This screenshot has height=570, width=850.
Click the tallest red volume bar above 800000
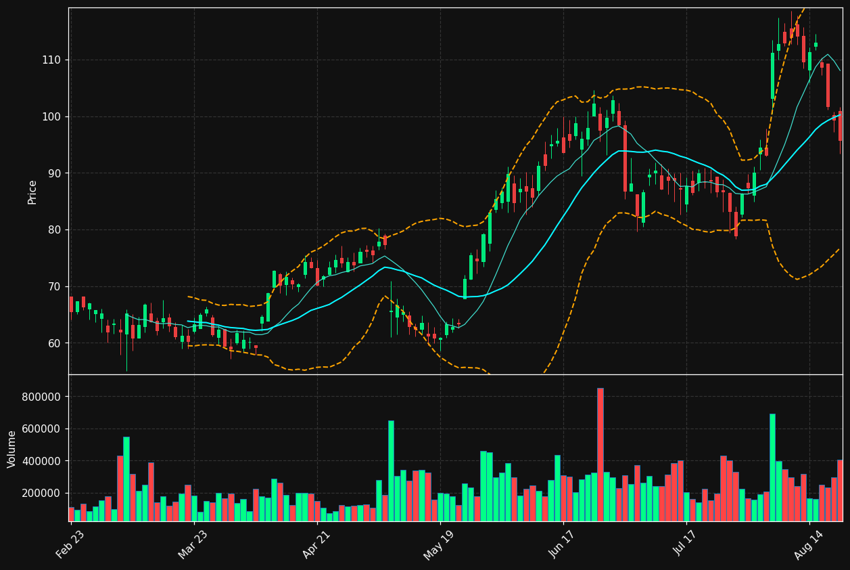click(600, 454)
